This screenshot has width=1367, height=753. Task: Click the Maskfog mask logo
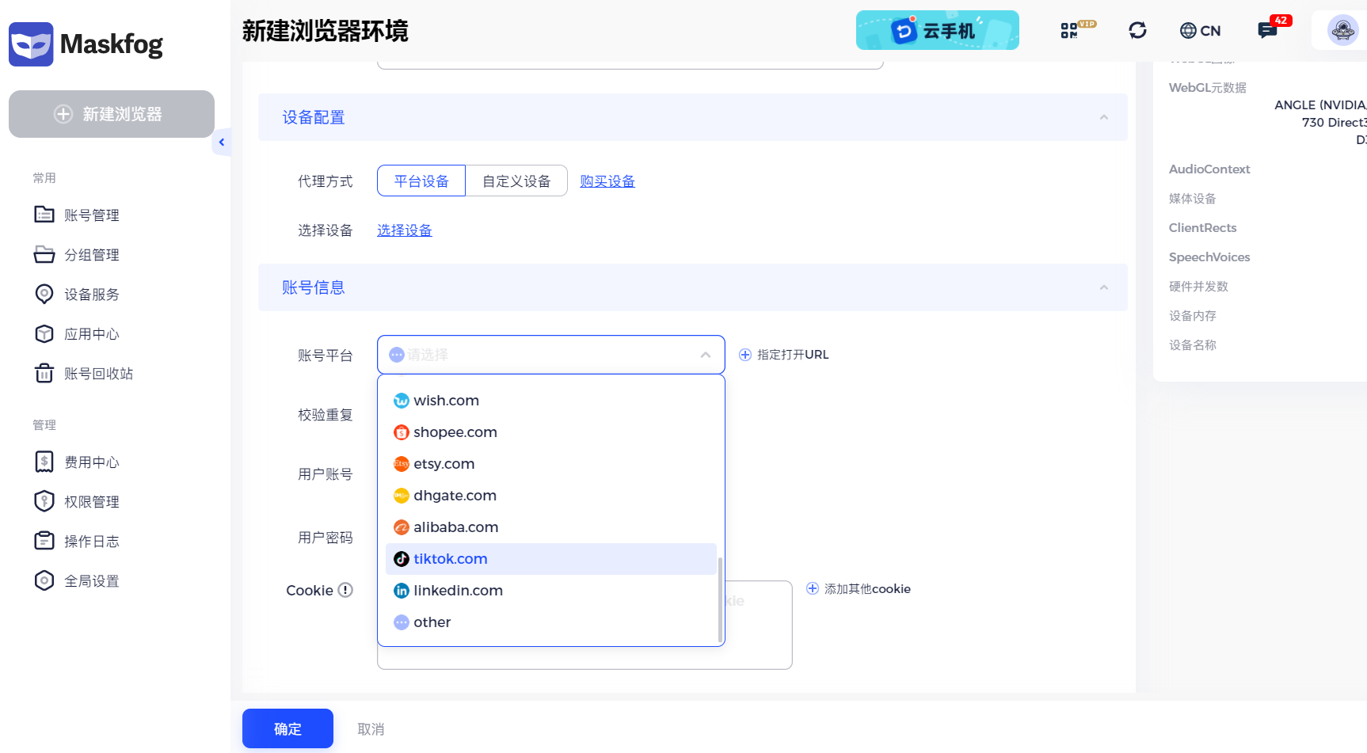click(x=31, y=44)
